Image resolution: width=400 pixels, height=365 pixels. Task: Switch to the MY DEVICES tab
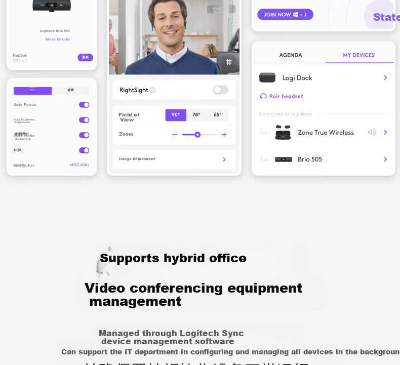358,55
